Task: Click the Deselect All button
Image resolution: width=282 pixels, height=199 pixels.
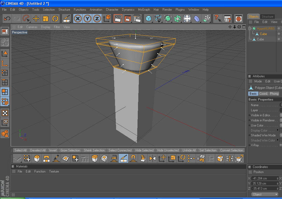Action: (x=38, y=150)
